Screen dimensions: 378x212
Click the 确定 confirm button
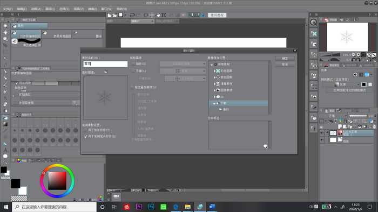point(285,58)
